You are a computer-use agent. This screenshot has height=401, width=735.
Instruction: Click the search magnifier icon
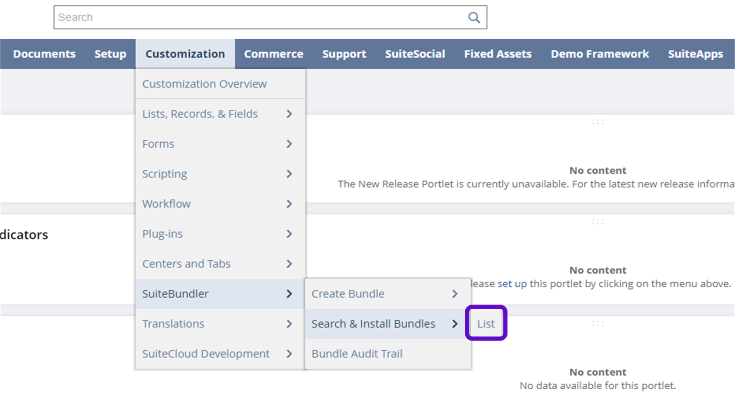(x=474, y=18)
